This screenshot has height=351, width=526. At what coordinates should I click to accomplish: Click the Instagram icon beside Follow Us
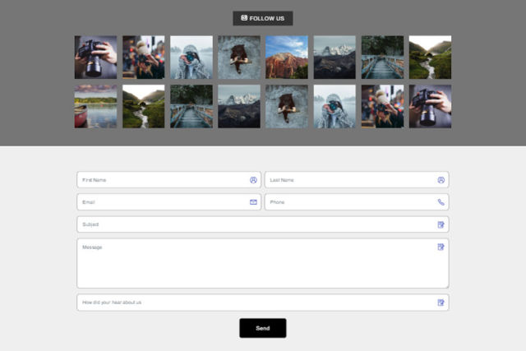[x=244, y=18]
